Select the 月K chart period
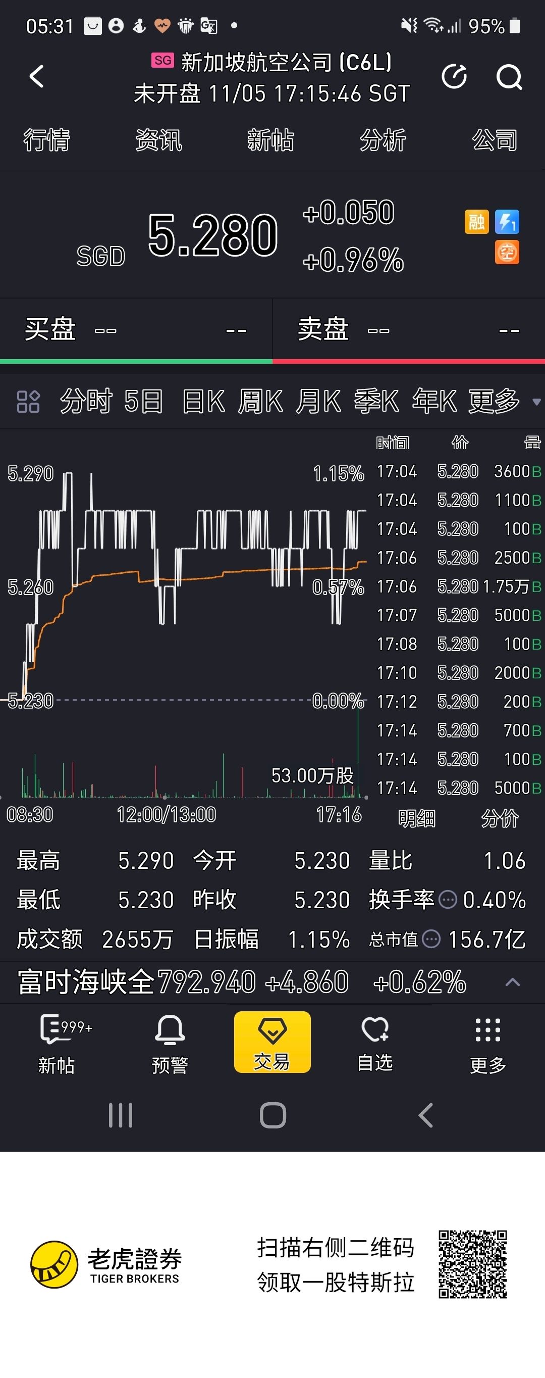545x1378 pixels. 318,401
